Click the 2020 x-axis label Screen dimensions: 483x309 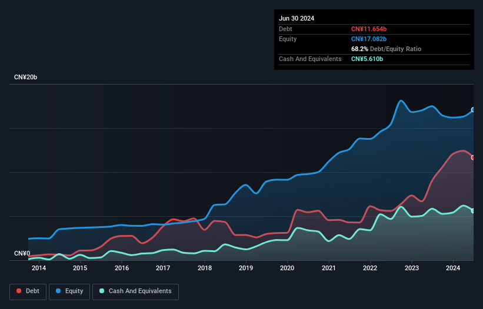pos(287,268)
